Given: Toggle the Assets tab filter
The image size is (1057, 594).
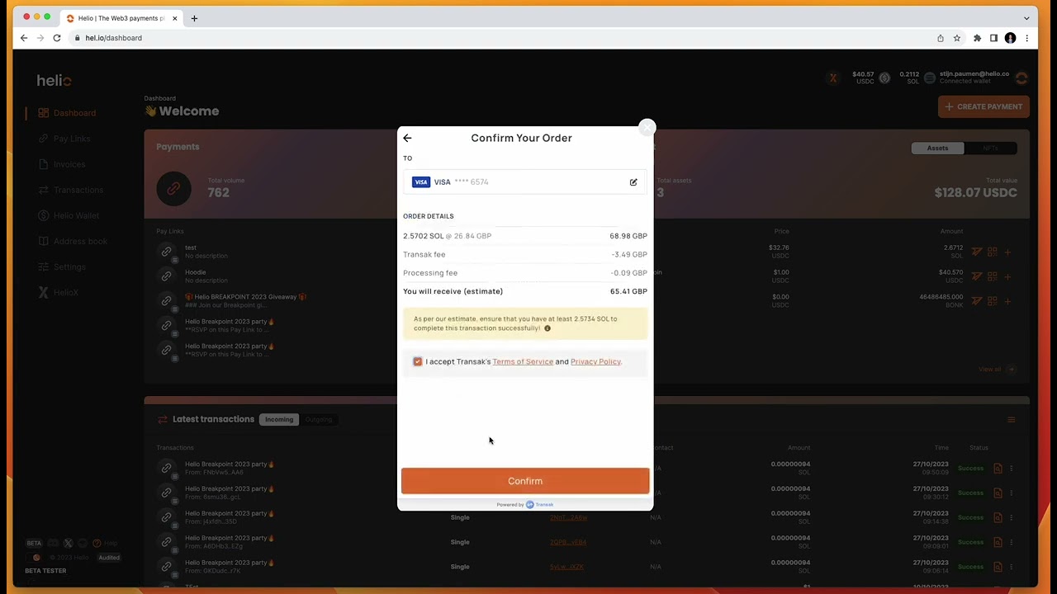Looking at the screenshot, I should coord(937,148).
